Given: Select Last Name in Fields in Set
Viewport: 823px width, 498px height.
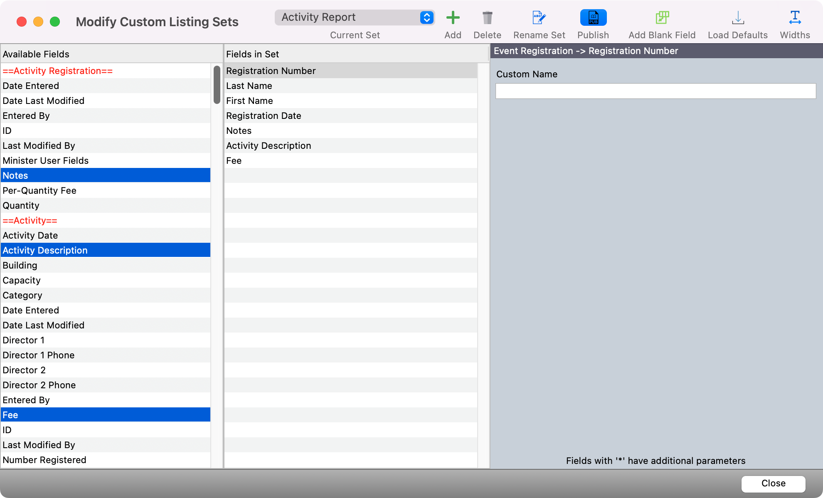Looking at the screenshot, I should tap(249, 86).
